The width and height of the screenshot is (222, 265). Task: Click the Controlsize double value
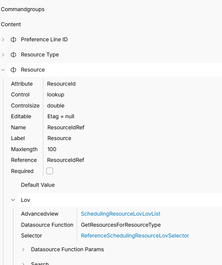(x=56, y=105)
